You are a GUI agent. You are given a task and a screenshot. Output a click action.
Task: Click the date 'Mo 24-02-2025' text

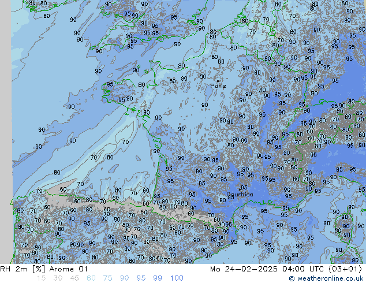pyautogui.click(x=244, y=269)
